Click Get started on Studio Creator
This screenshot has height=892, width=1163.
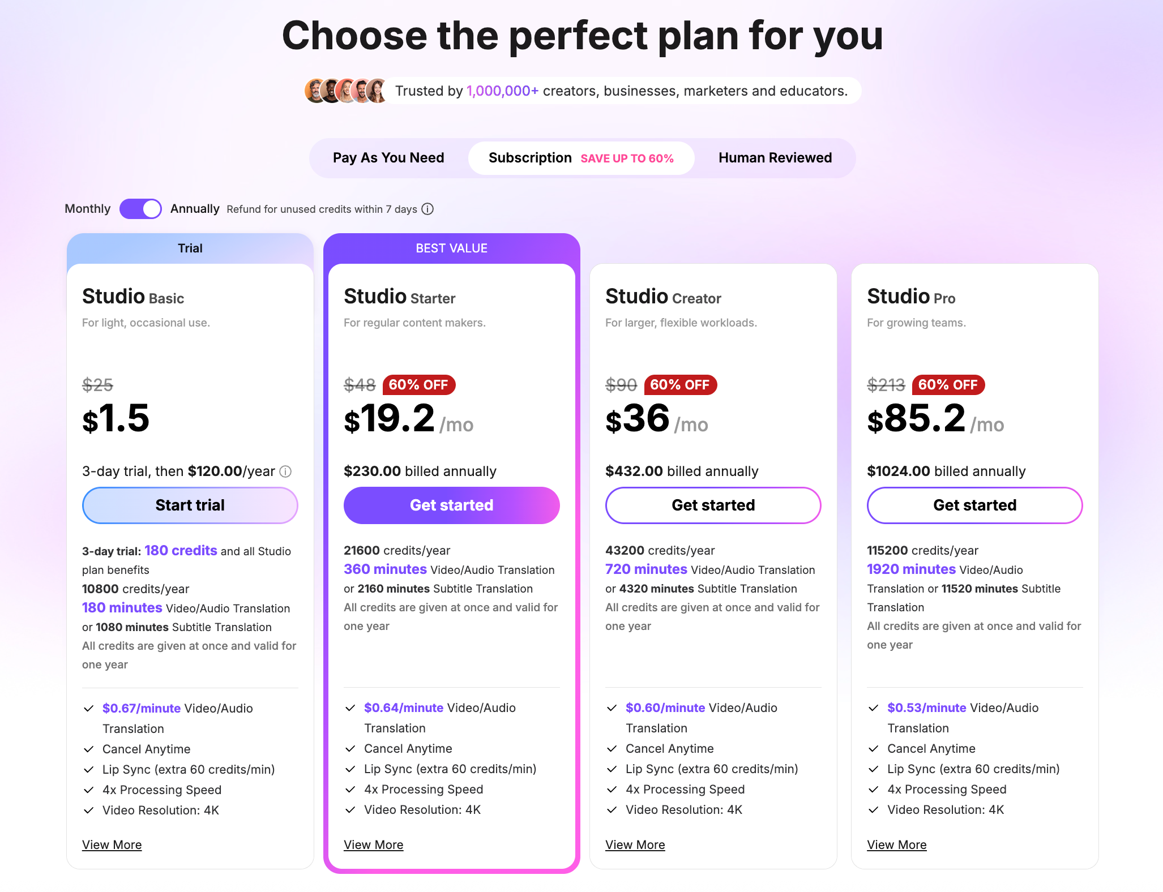pos(713,505)
